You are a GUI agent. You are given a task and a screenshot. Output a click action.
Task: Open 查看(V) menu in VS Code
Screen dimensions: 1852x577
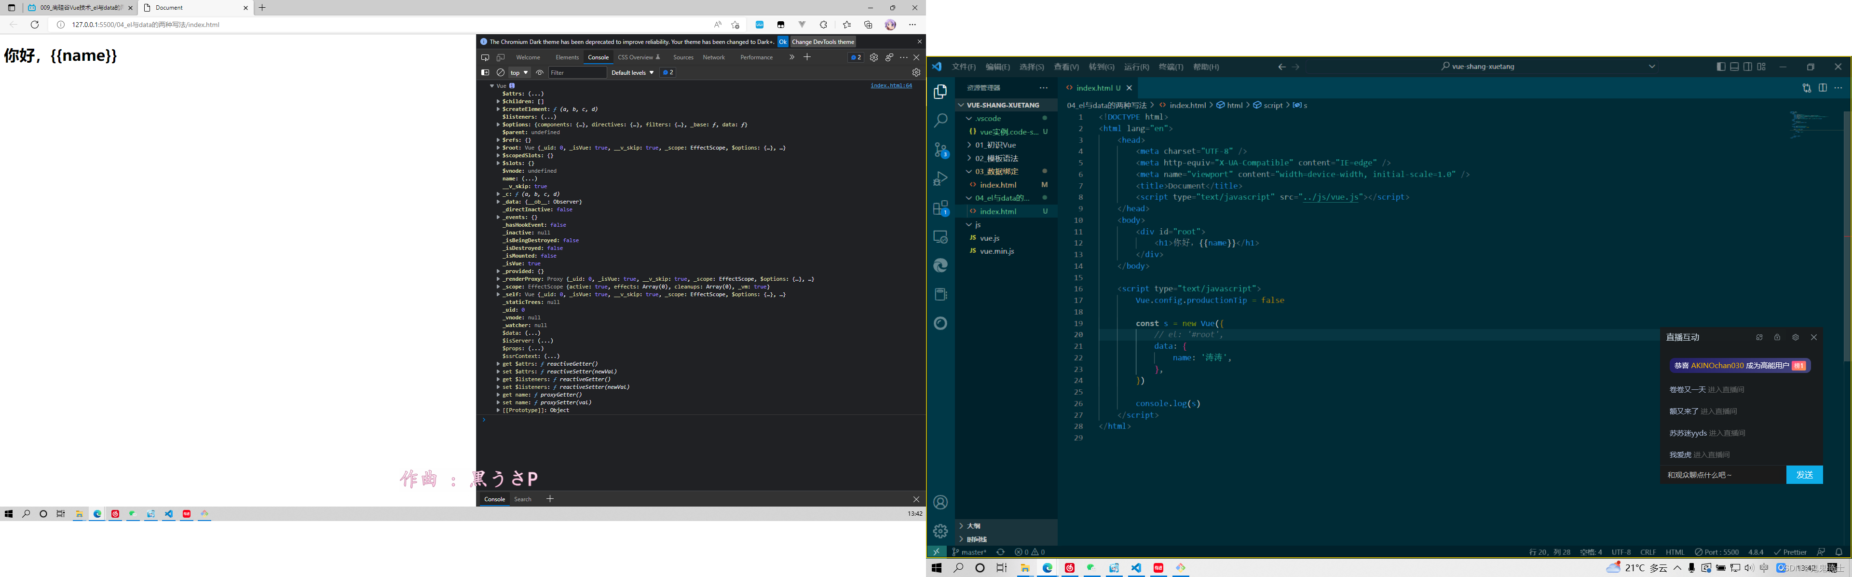coord(1066,67)
